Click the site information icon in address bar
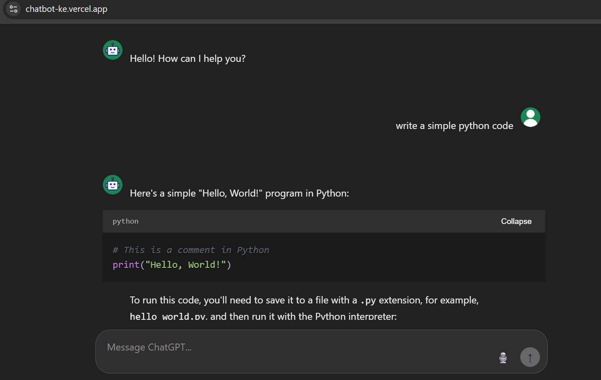The height and width of the screenshot is (380, 601). tap(13, 9)
